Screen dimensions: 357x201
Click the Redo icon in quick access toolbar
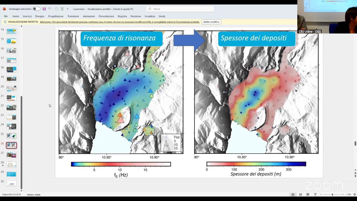[57, 9]
